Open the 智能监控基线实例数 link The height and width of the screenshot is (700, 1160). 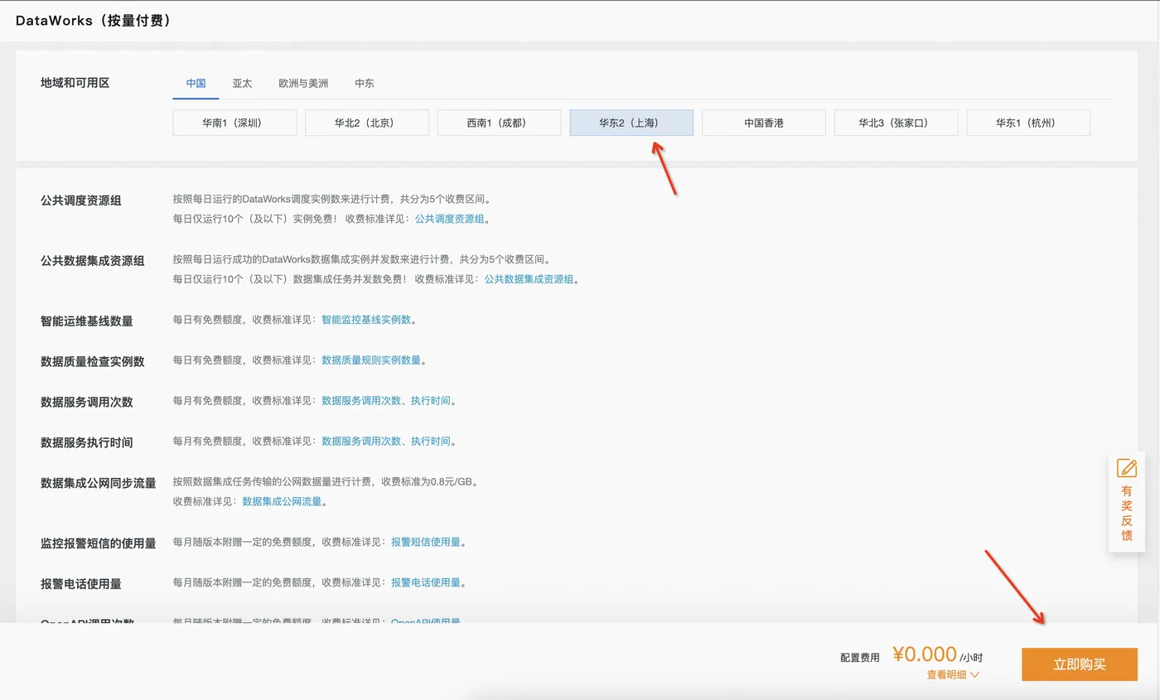point(366,319)
